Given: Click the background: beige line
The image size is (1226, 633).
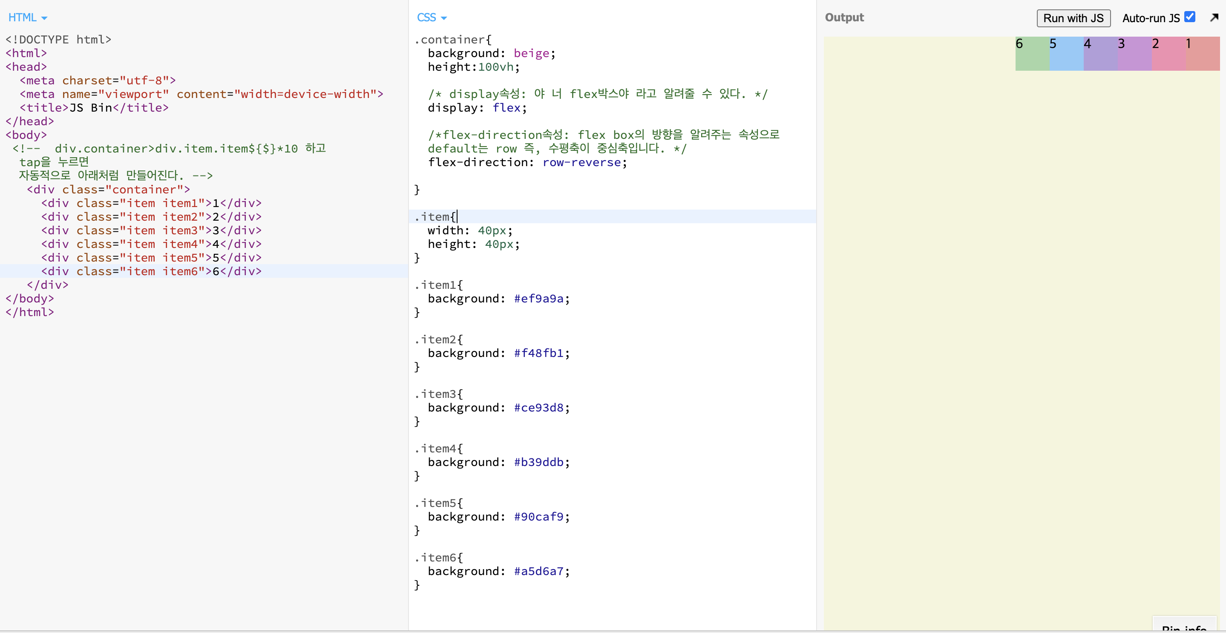Looking at the screenshot, I should click(492, 53).
